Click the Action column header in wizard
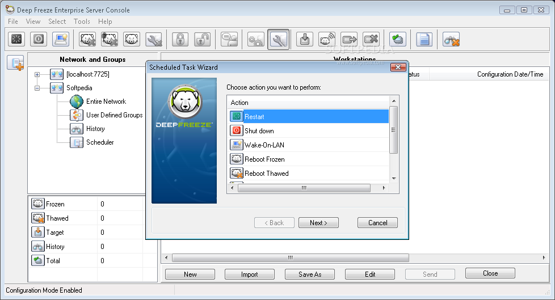This screenshot has width=555, height=300. click(x=308, y=103)
